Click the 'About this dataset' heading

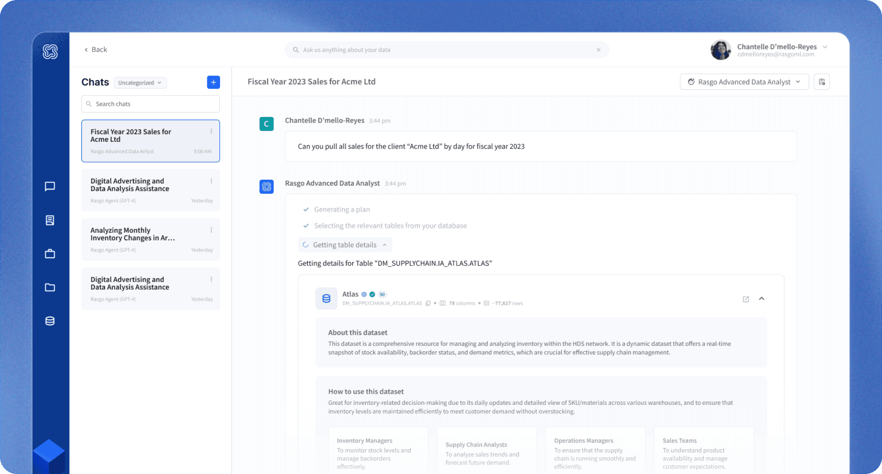(358, 333)
